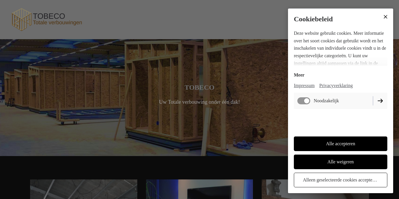This screenshot has width=399, height=199.
Task: Open the Impressum link
Action: 304,86
